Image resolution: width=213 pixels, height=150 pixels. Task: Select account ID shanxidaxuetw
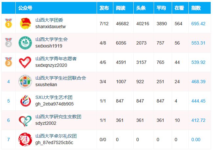click(50, 27)
